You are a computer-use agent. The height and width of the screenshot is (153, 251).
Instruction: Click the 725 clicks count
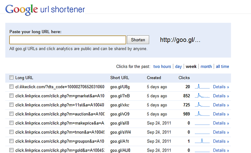187,105
